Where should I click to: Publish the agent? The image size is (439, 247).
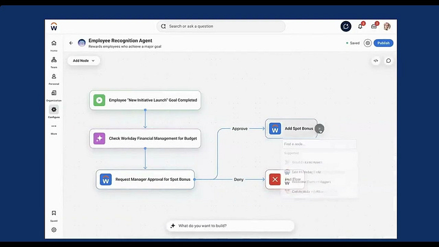[384, 43]
